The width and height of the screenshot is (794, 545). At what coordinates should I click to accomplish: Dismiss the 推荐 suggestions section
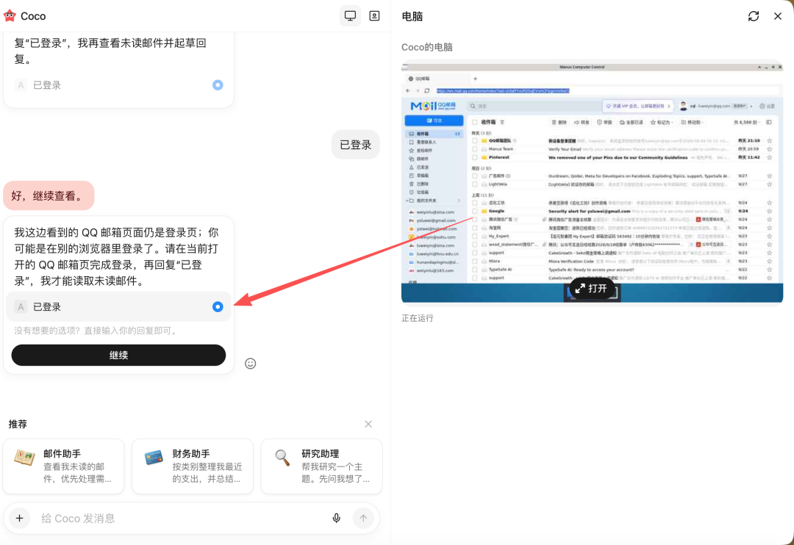pos(368,424)
